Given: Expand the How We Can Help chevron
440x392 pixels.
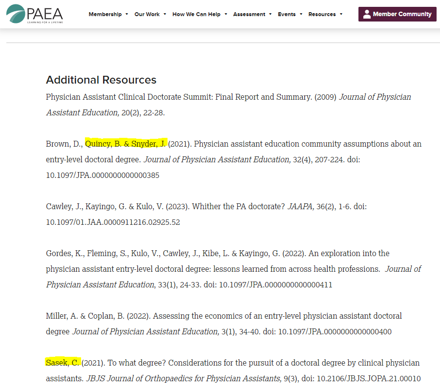Looking at the screenshot, I should point(226,14).
